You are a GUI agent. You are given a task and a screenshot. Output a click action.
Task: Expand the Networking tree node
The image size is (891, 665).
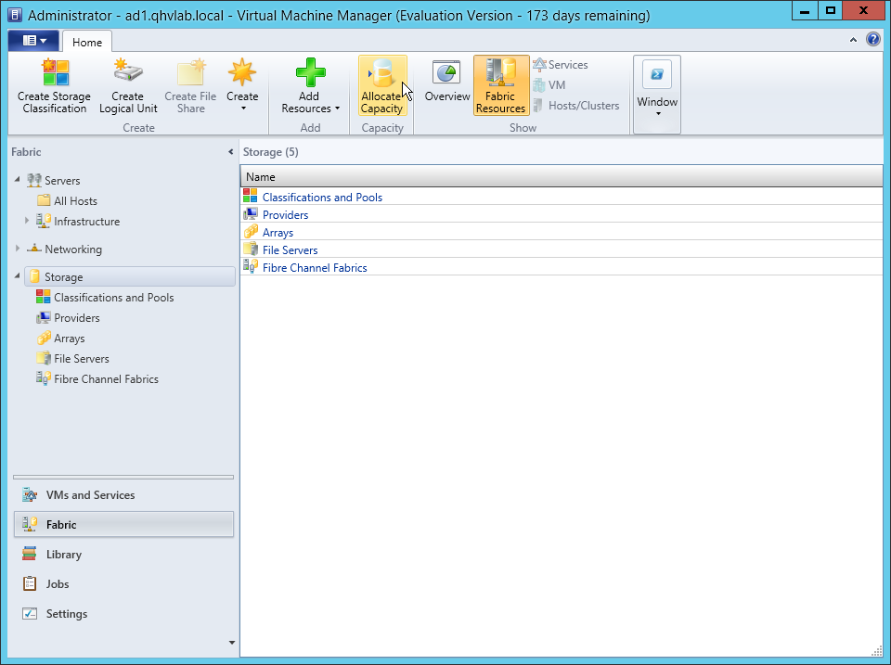[19, 249]
